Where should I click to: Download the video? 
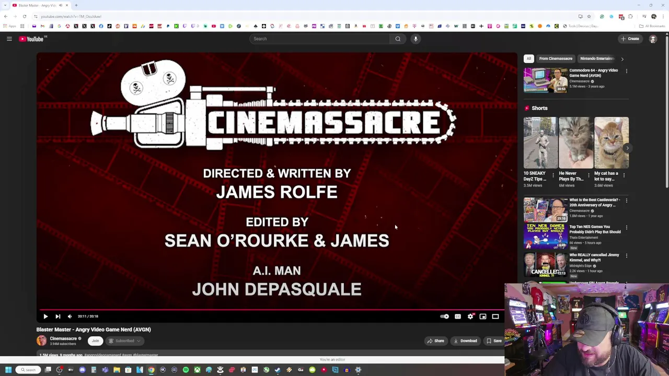[x=465, y=341]
